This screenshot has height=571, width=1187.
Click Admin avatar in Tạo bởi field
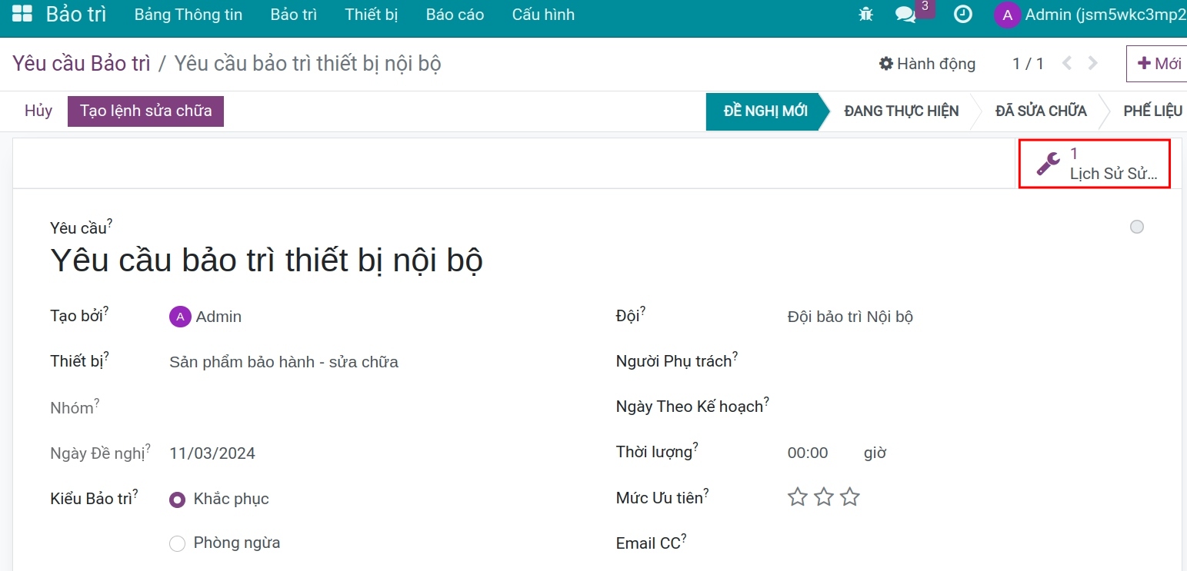[x=180, y=317]
